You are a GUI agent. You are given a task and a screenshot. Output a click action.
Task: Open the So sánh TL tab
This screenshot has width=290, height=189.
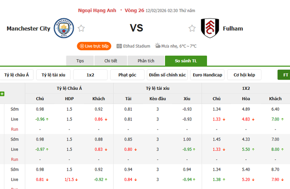click(186, 61)
